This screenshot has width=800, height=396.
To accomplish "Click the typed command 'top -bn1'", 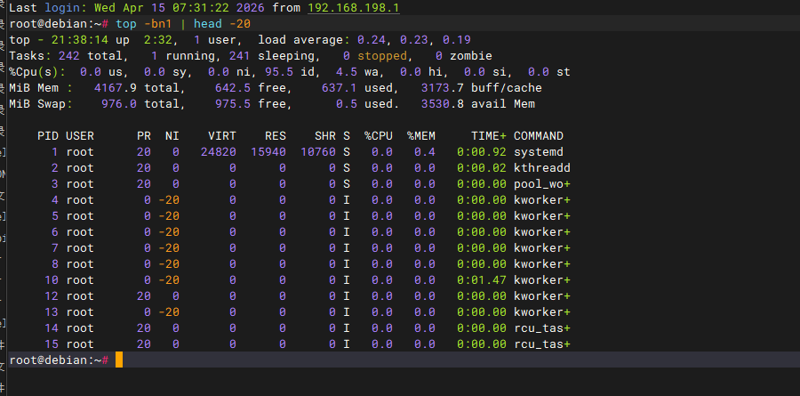I will 144,24.
